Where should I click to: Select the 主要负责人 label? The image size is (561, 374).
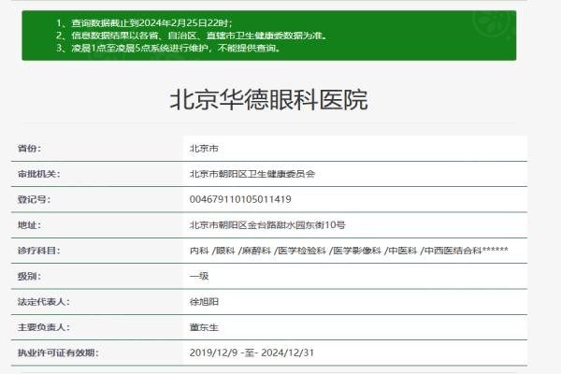pos(44,327)
